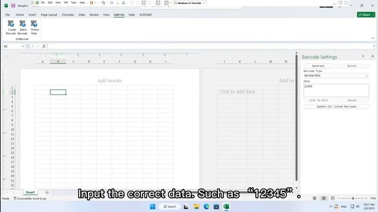This screenshot has height=212, width=378.
Task: Click the vertical scrollbar of the sheet
Action: point(296,118)
